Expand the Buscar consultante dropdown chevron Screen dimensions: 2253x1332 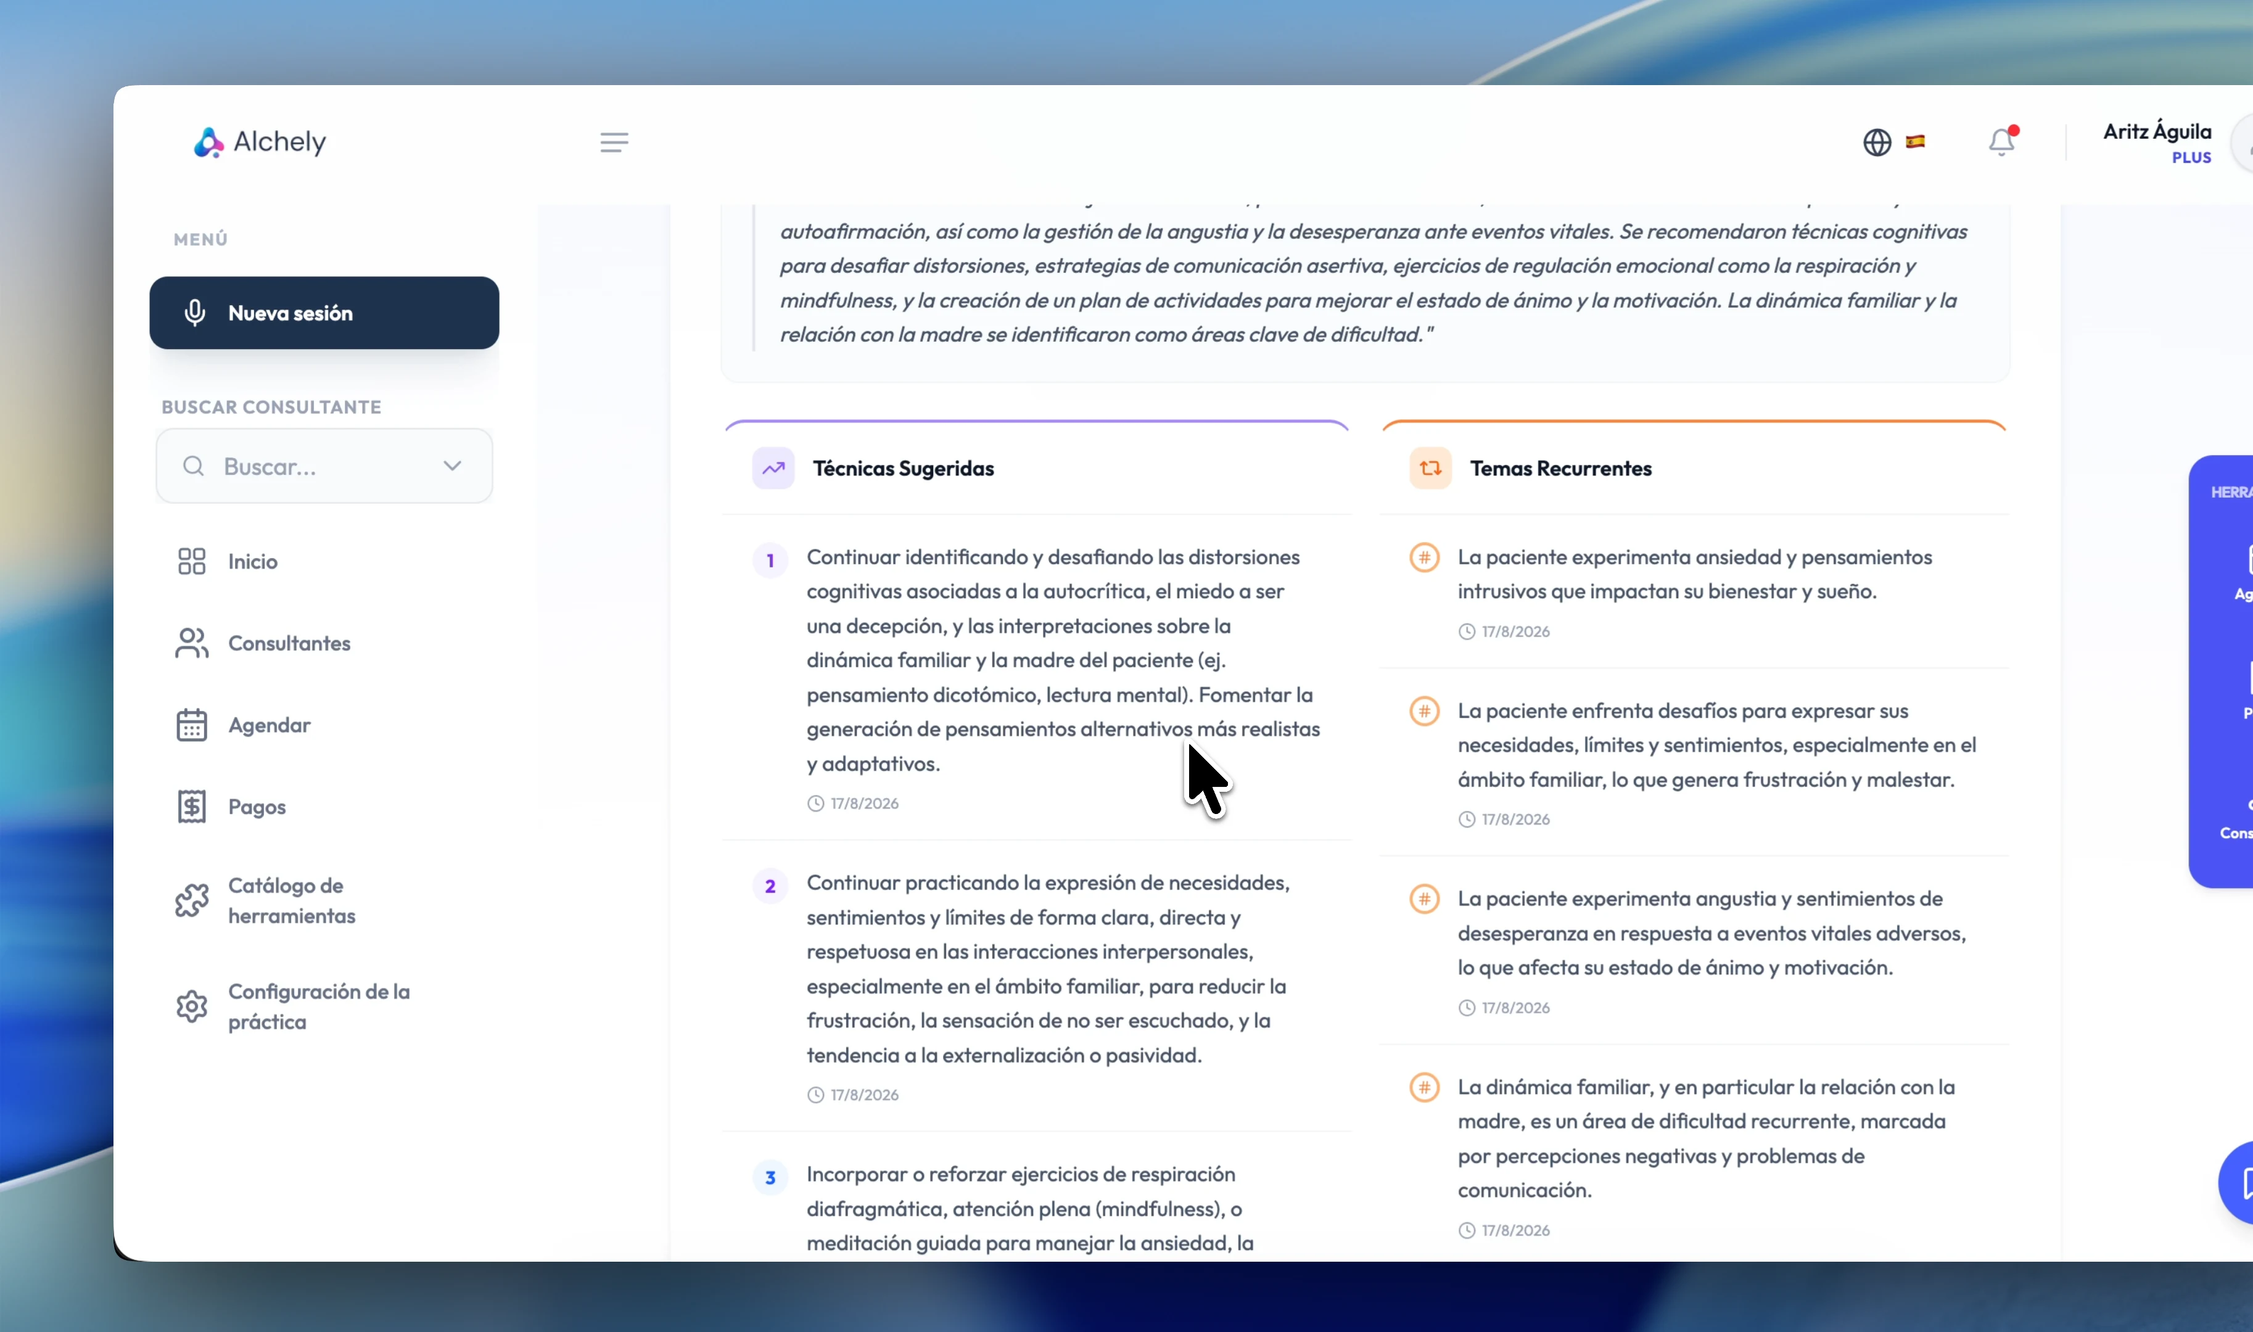click(453, 466)
